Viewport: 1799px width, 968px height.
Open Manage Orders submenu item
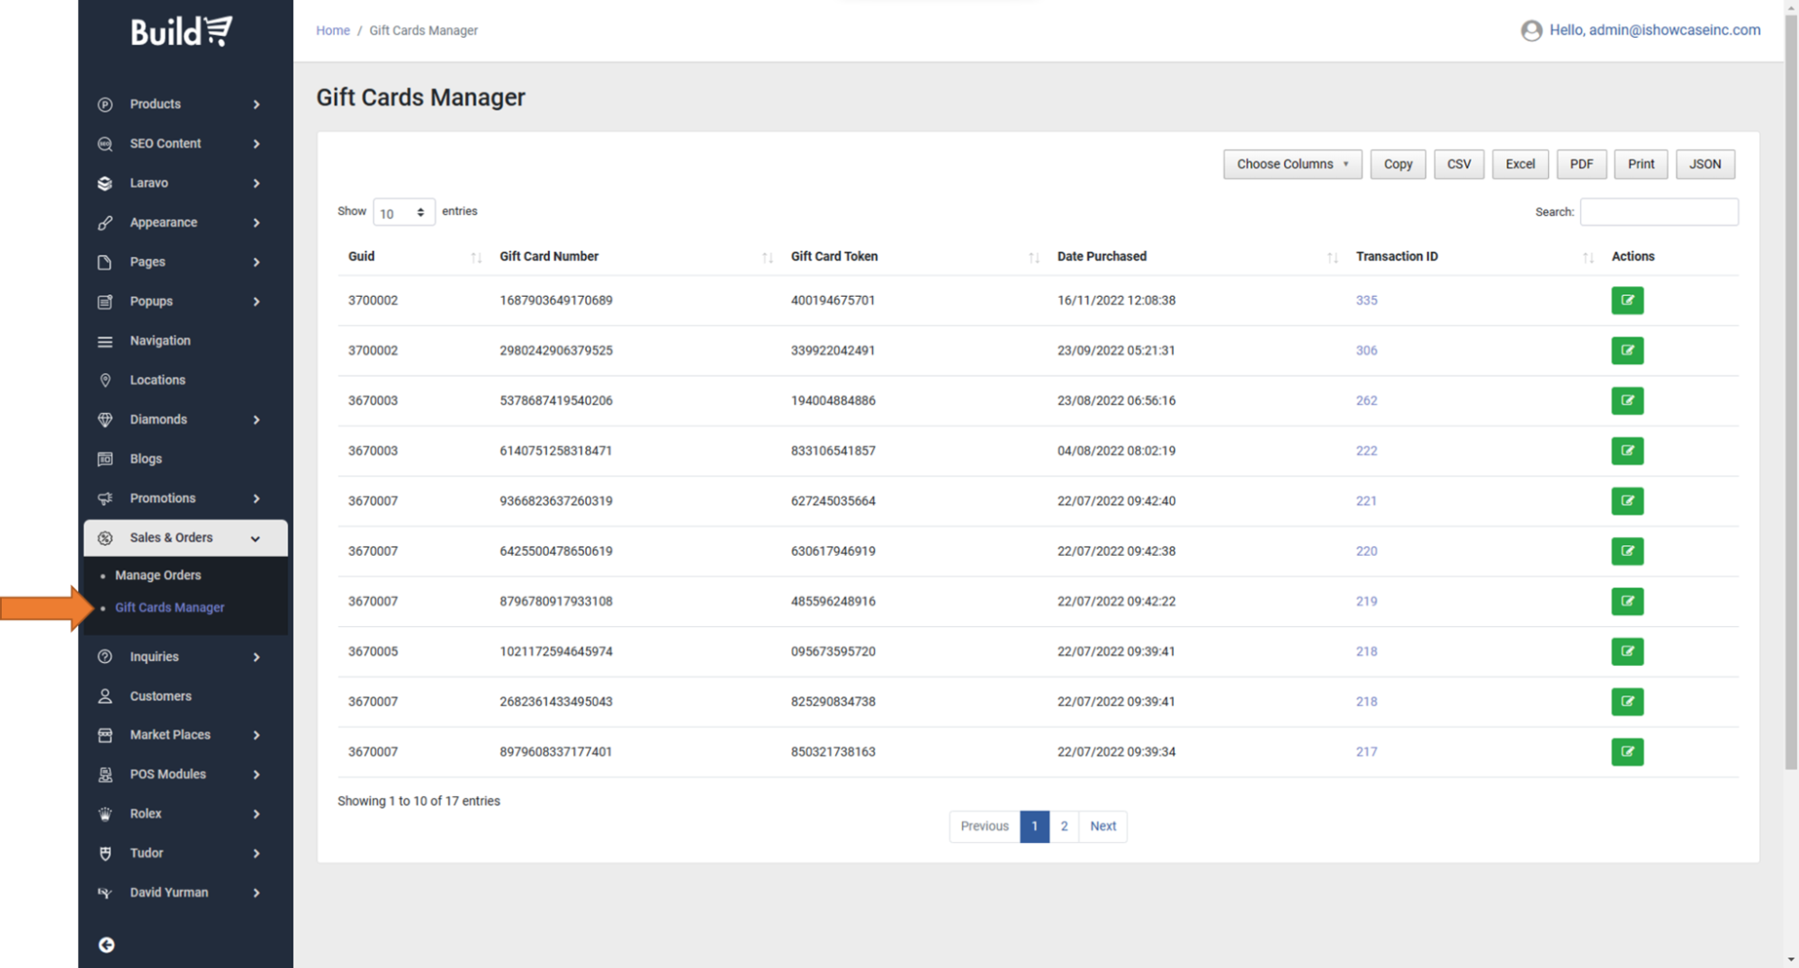click(157, 575)
